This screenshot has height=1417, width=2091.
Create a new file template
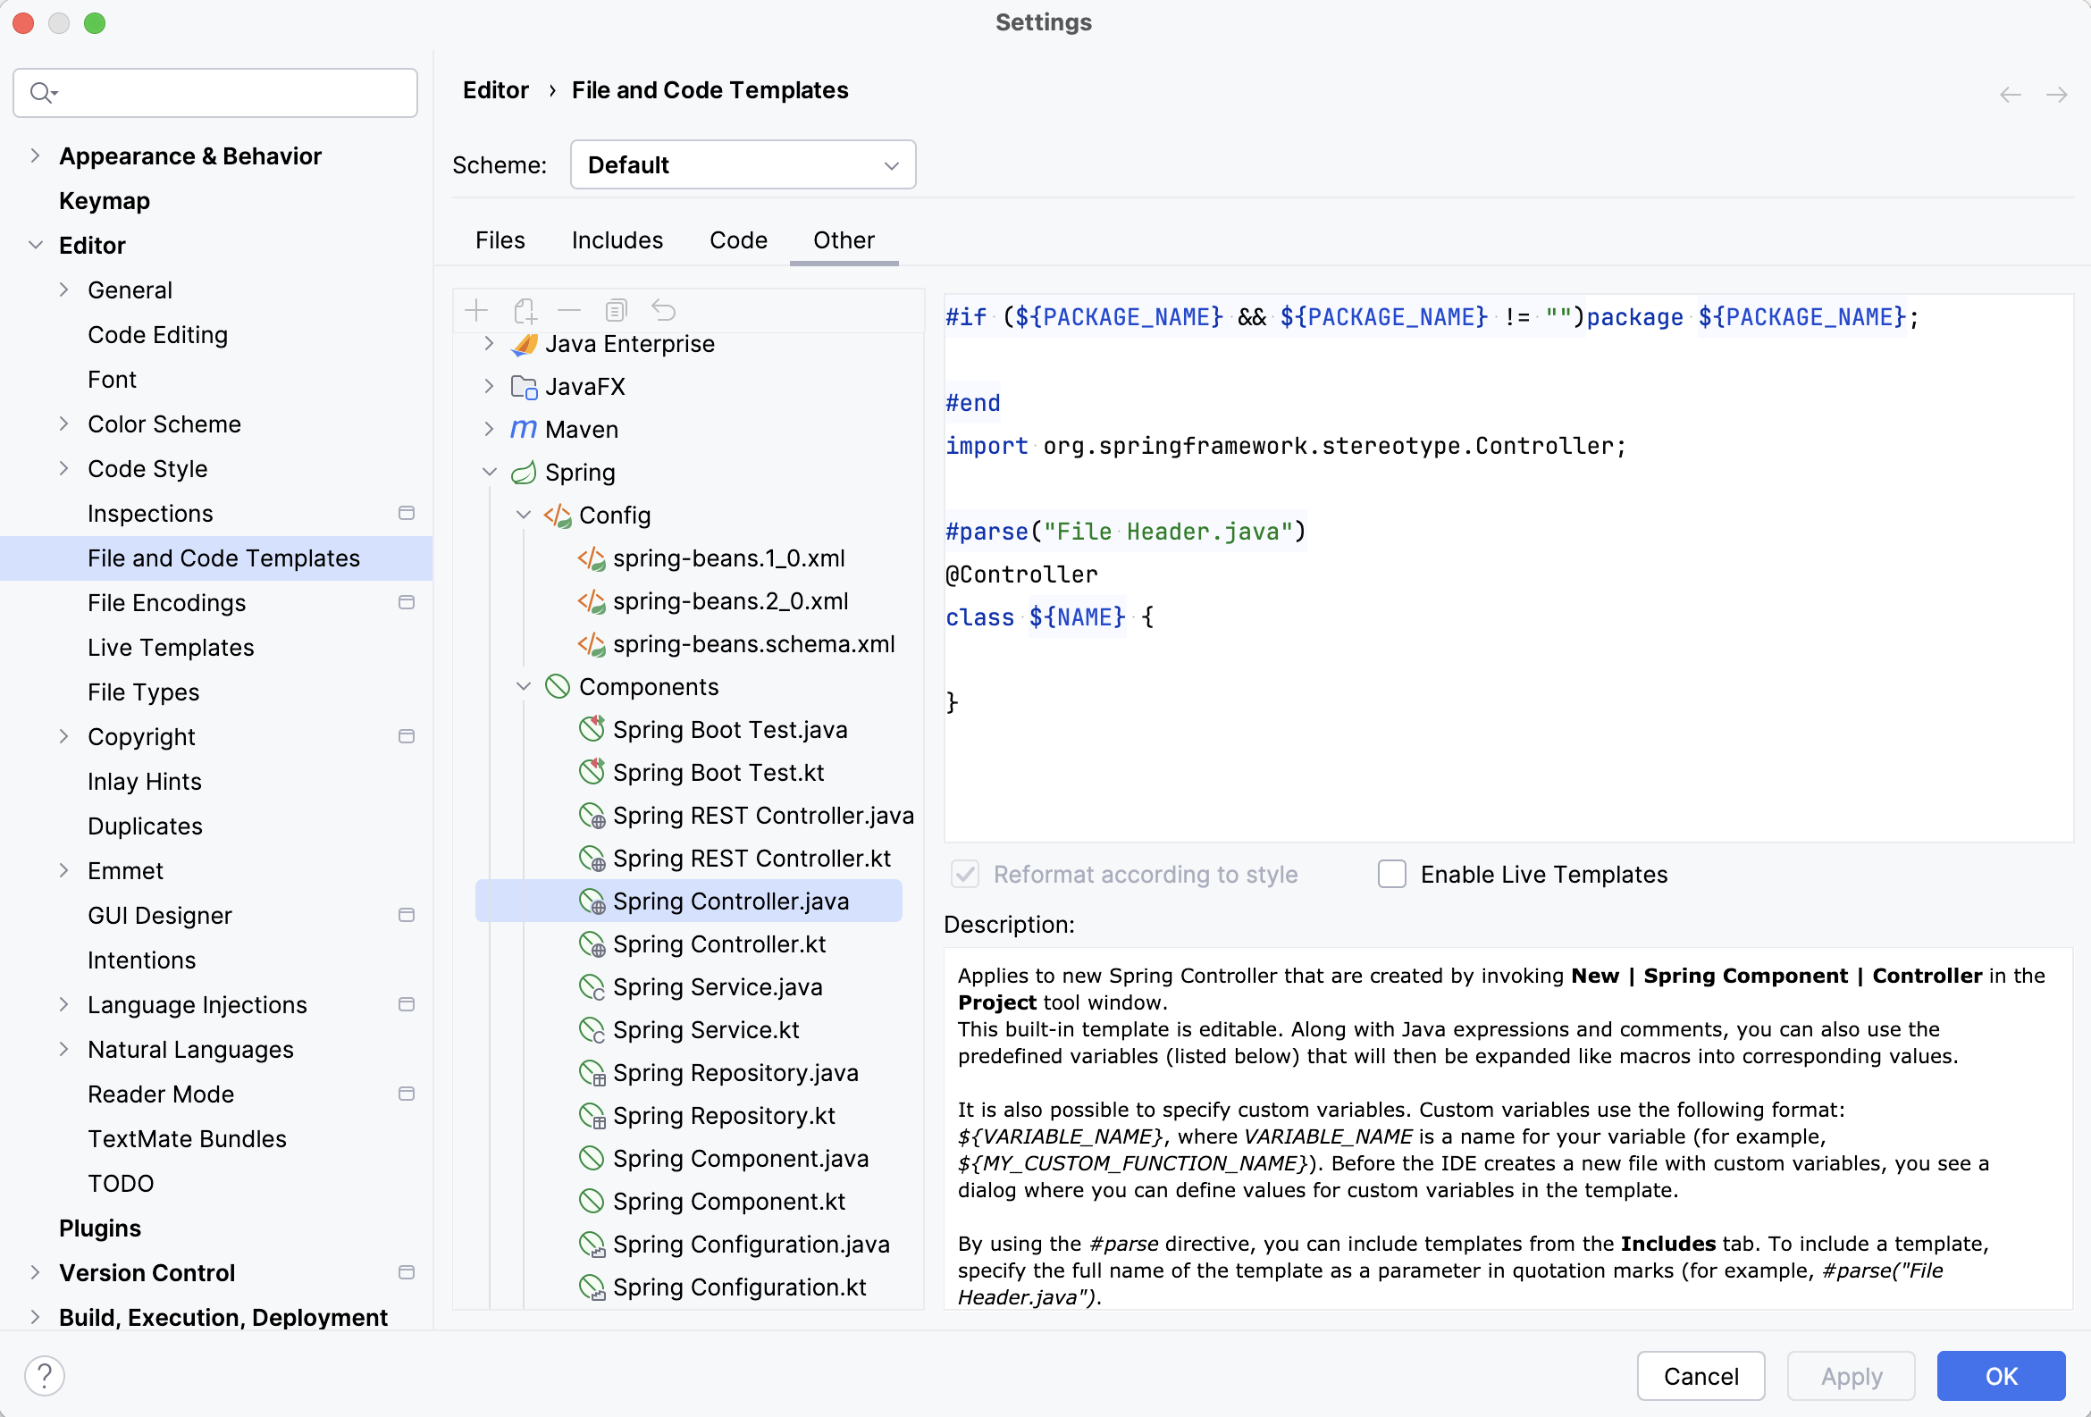coord(476,310)
